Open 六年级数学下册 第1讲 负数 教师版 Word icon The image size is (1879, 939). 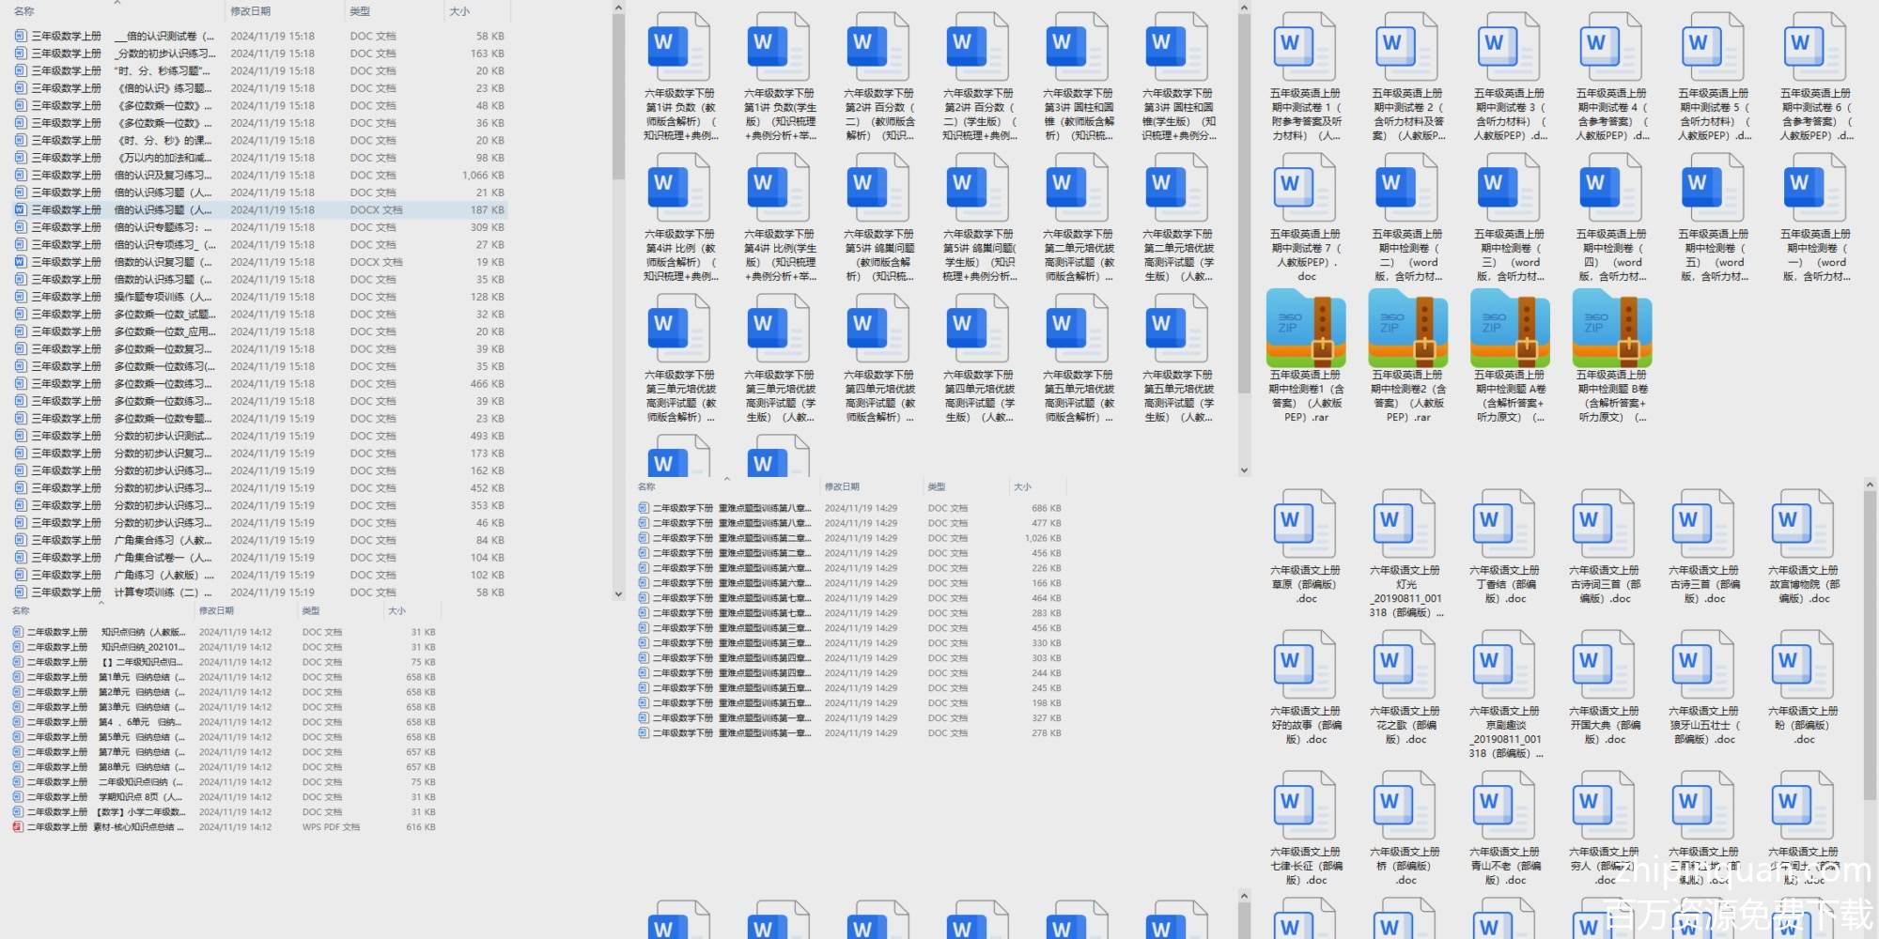click(679, 47)
